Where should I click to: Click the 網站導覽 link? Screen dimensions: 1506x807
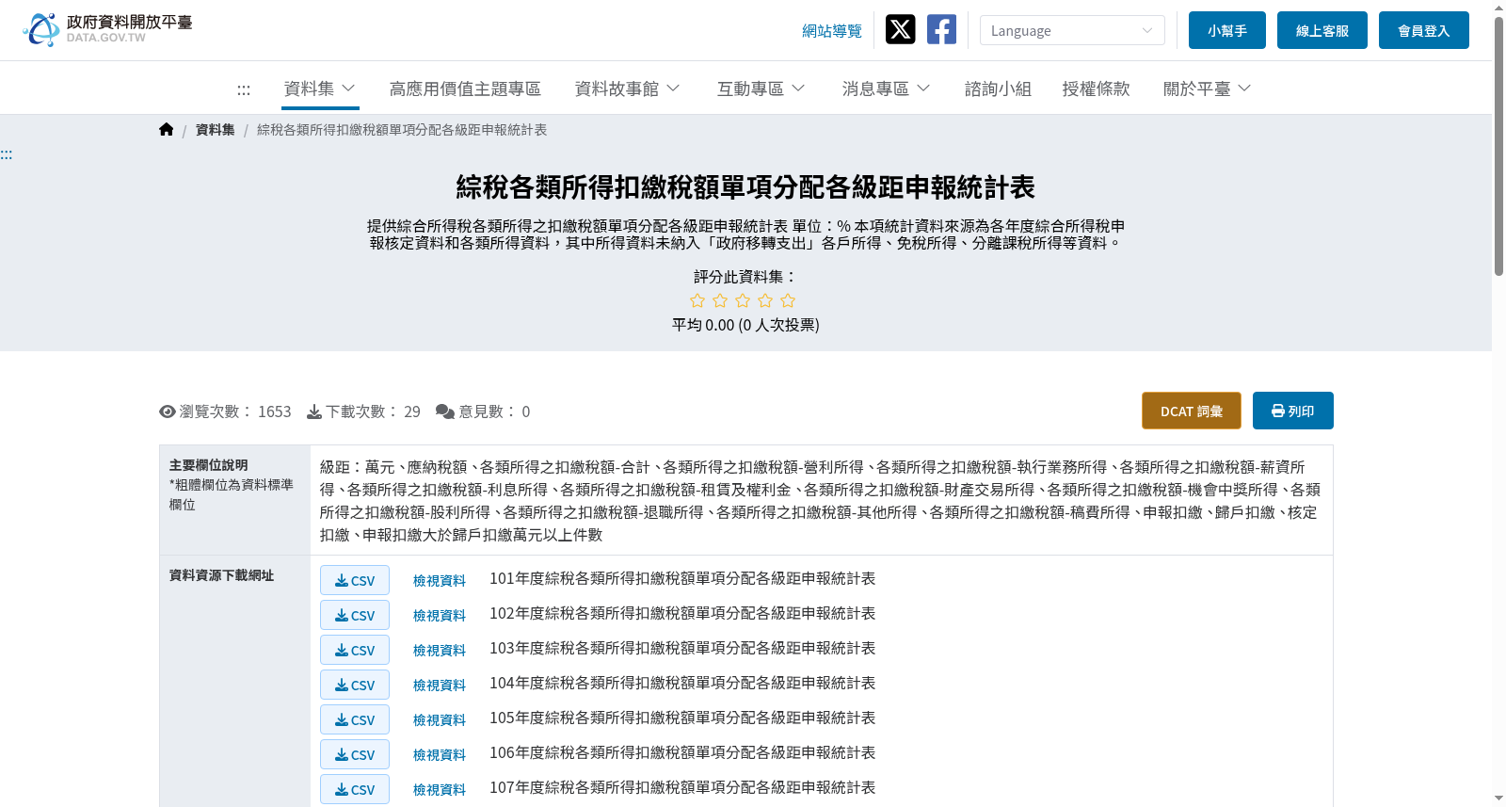pyautogui.click(x=832, y=31)
